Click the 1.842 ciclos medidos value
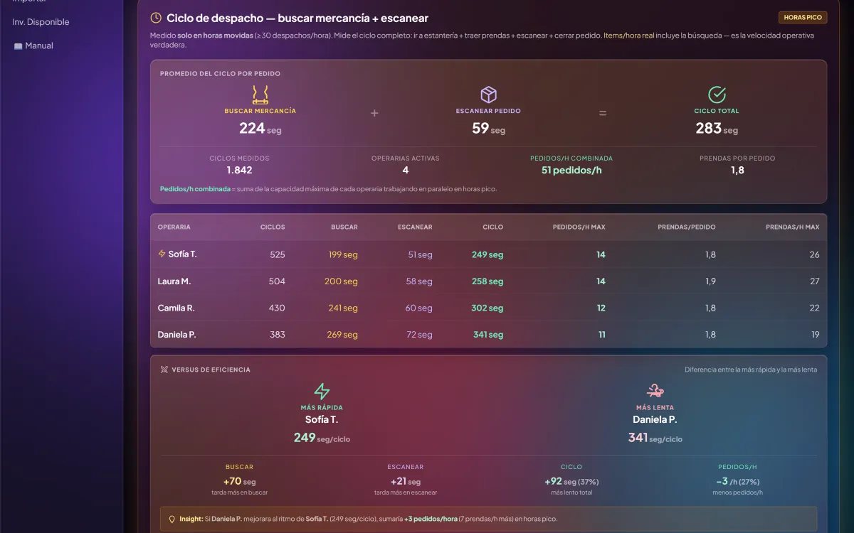854x533 pixels. pyautogui.click(x=239, y=171)
